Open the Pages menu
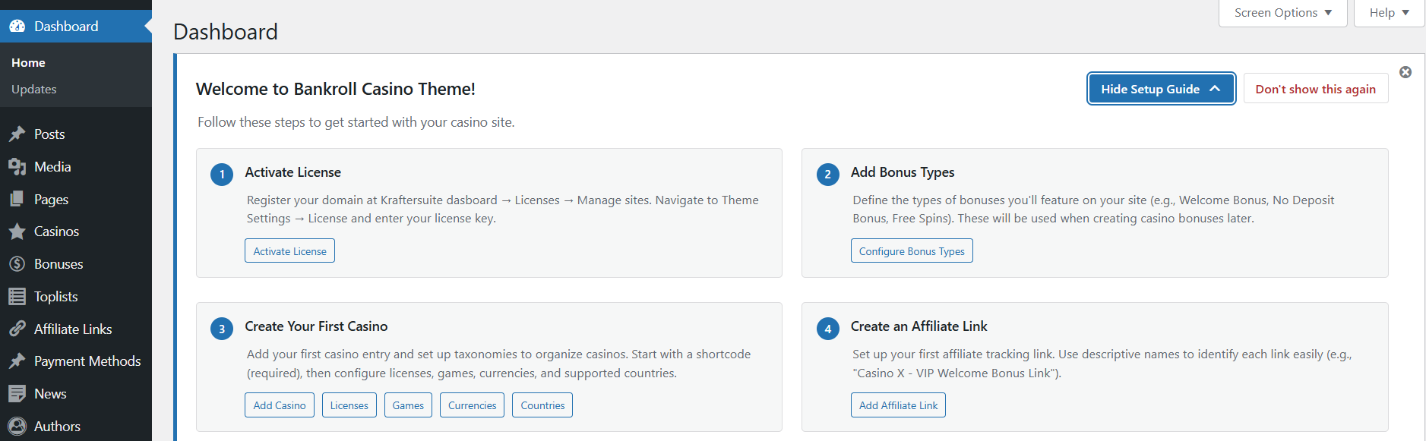Screen dimensions: 1426x441 coord(76,200)
